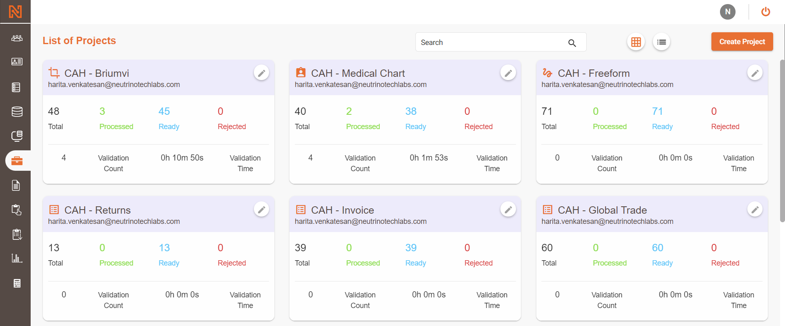Click the power logout icon
This screenshot has width=785, height=326.
point(766,12)
